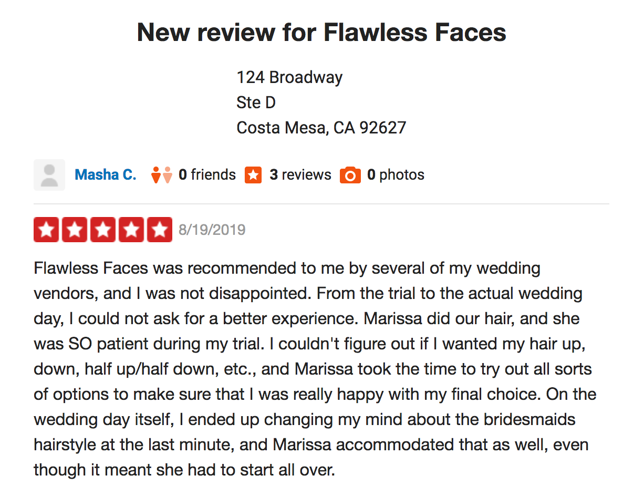Click the orange camera photos icon
This screenshot has height=496, width=644.
(x=350, y=175)
